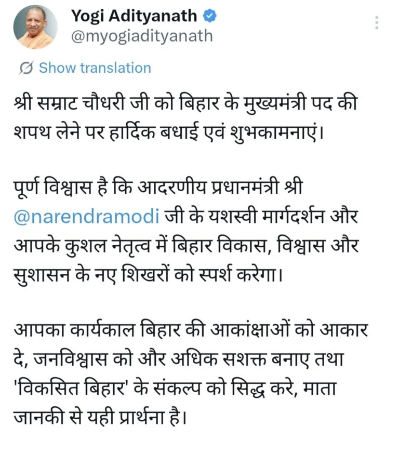Click Show translation
This screenshot has height=453, width=399.
point(95,68)
